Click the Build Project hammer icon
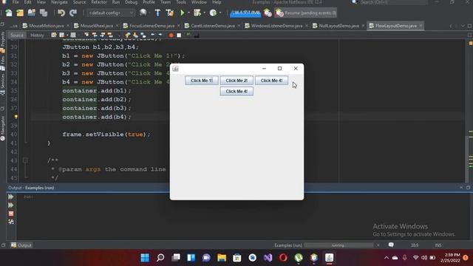This screenshot has width=473, height=266. click(157, 13)
